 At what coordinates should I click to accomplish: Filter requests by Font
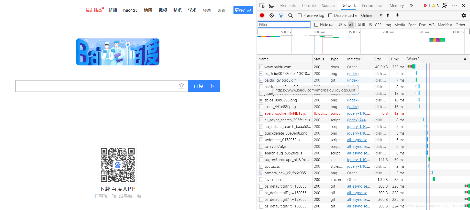[x=412, y=25]
